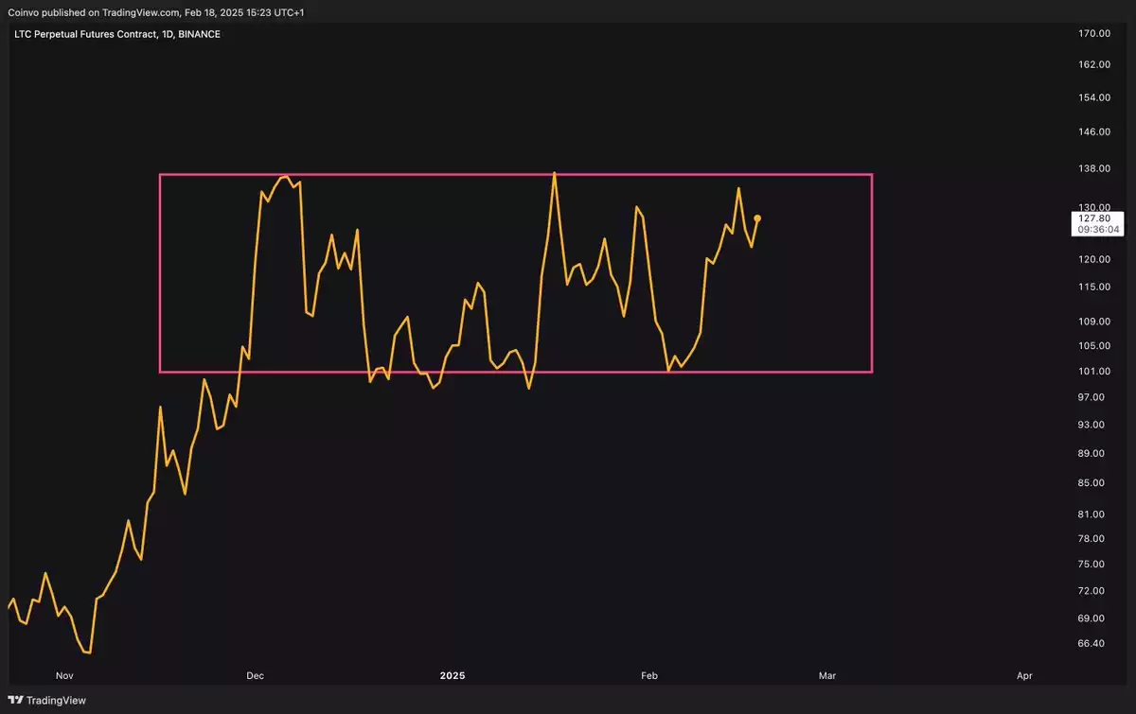The height and width of the screenshot is (714, 1136).
Task: Click the 101.00 price axis label
Action: click(x=1093, y=371)
